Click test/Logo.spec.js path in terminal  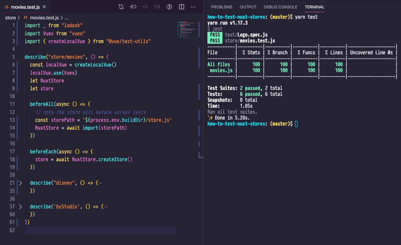[x=246, y=35]
